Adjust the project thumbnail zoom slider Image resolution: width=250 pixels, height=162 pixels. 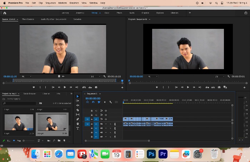tap(29, 141)
